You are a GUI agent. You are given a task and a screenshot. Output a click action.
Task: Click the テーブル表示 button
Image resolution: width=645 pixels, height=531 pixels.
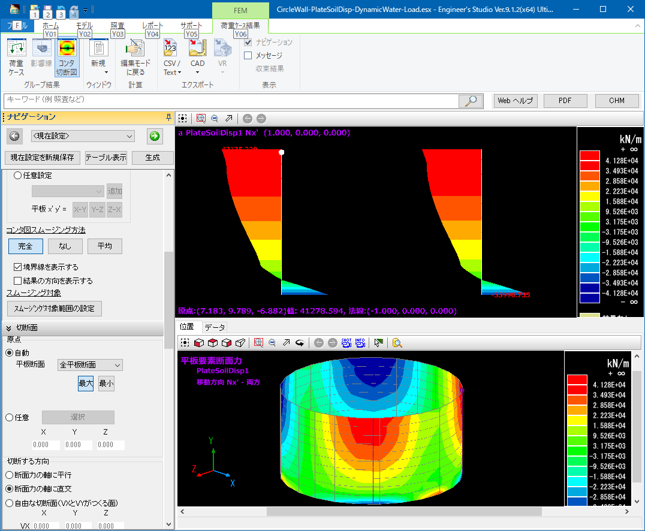[106, 158]
